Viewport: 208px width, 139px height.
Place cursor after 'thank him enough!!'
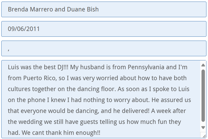[100, 133]
